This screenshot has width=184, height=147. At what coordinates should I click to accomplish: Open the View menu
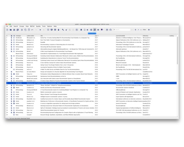[27, 26]
